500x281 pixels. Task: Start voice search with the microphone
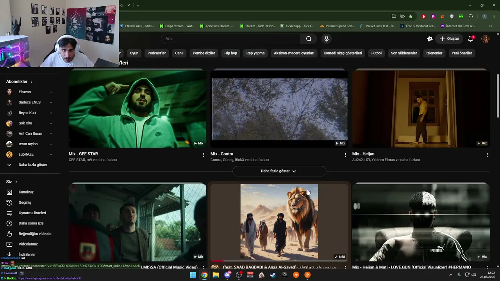327,39
